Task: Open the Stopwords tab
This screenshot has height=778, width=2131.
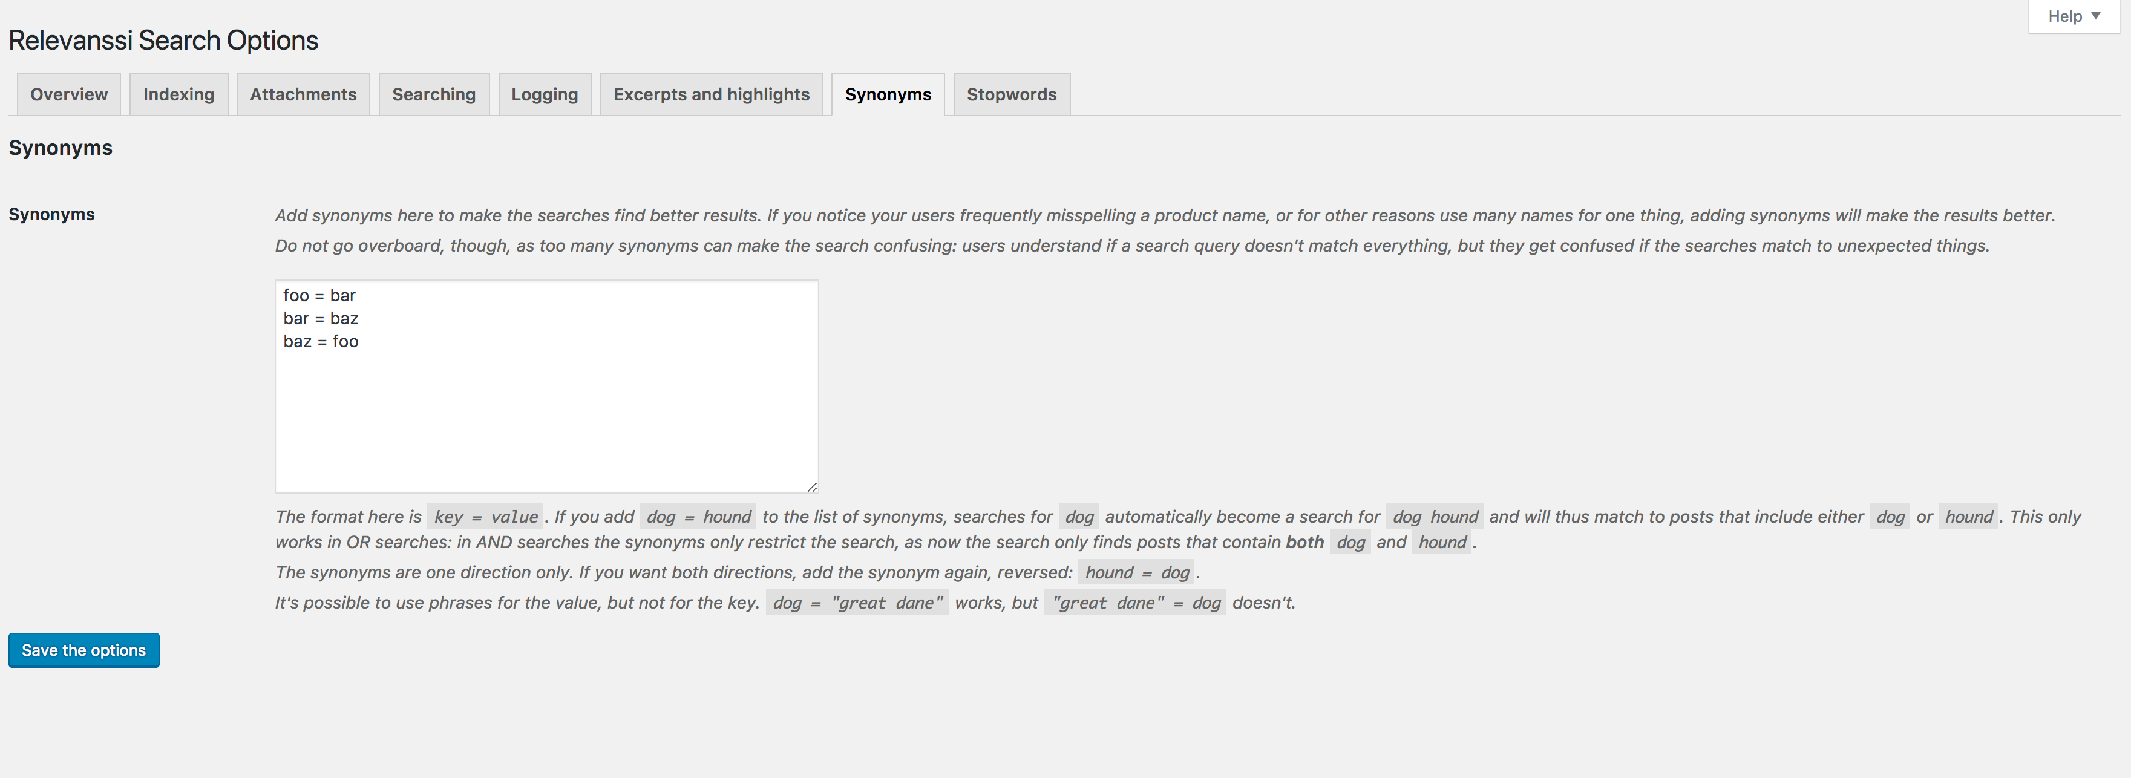Action: coord(1011,94)
